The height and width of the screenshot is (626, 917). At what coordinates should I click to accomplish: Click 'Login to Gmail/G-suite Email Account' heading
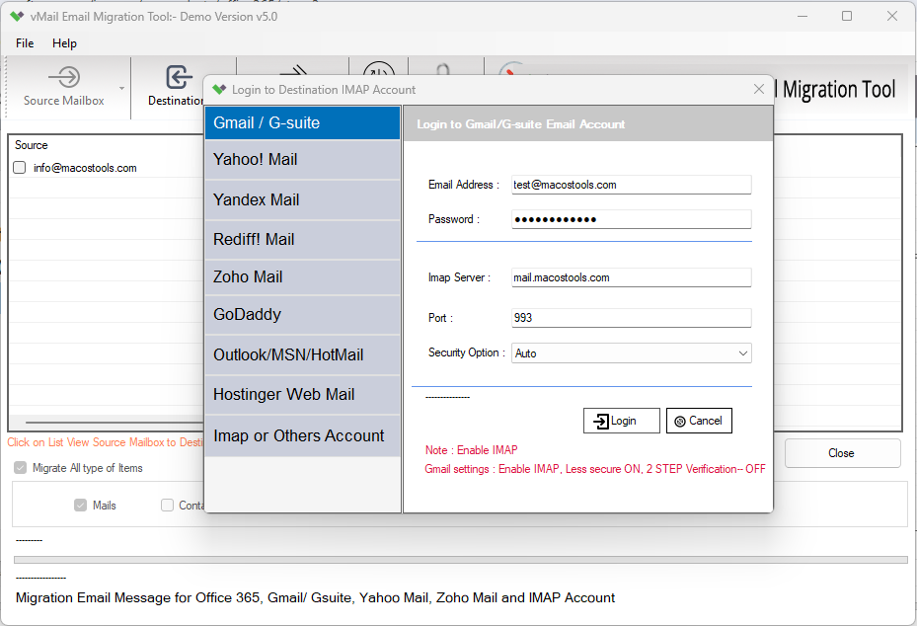pos(520,124)
